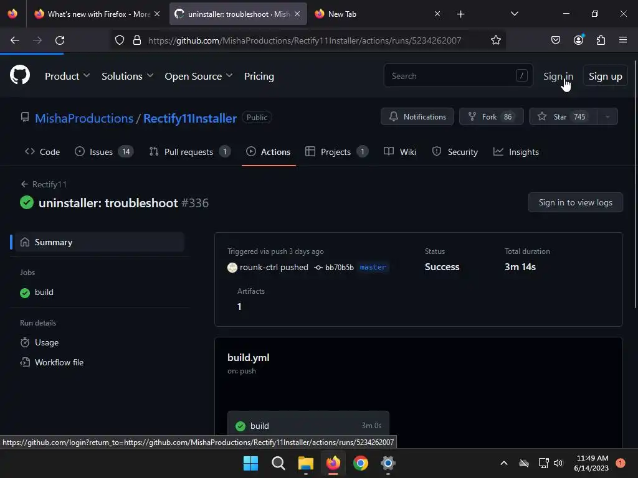The width and height of the screenshot is (638, 478).
Task: Expand the Product dropdown
Action: pos(67,76)
